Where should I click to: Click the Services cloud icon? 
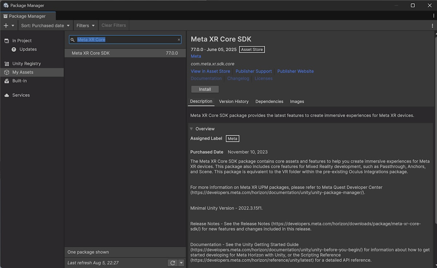click(x=7, y=95)
